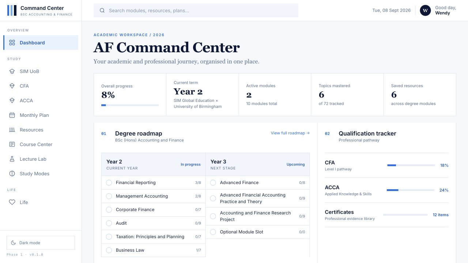Viewport: 468px width, 263px height.
Task: Click the Active modules stat card
Action: pyautogui.click(x=275, y=95)
